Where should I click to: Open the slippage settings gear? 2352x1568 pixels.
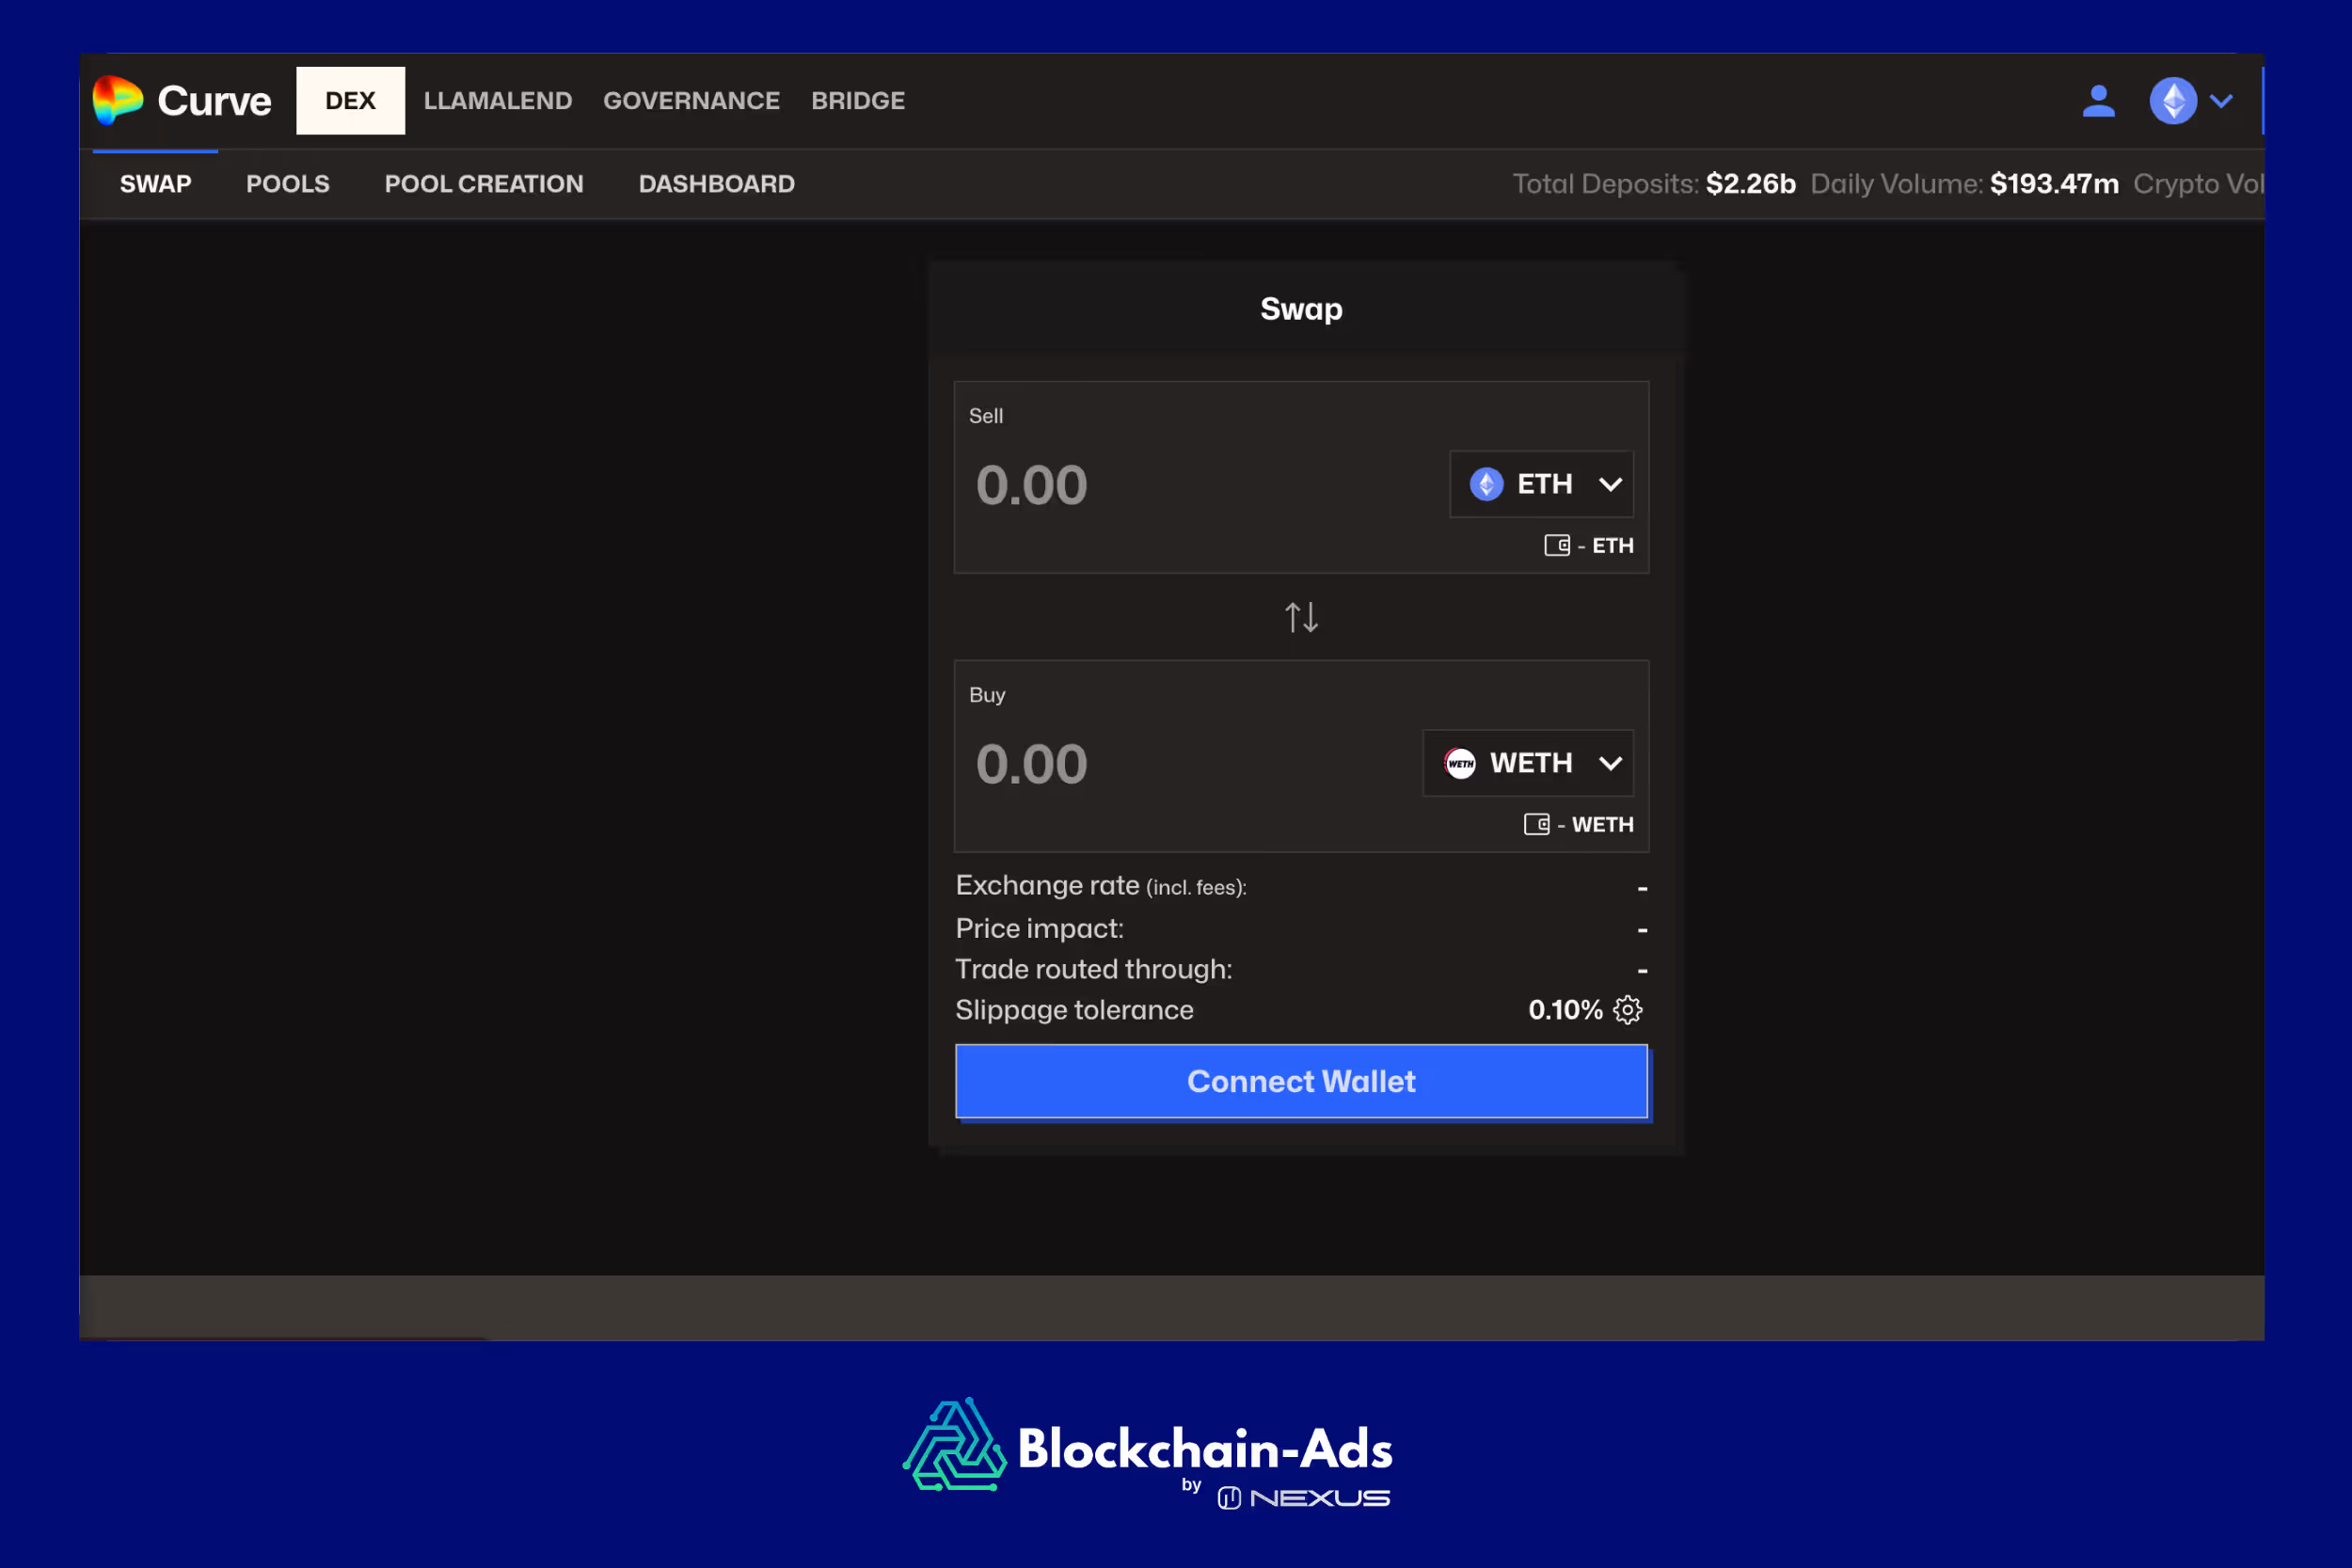tap(1628, 1010)
